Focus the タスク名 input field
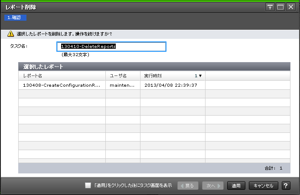 (x=111, y=47)
